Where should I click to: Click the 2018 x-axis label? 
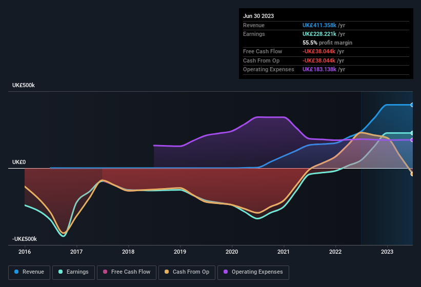point(128,252)
